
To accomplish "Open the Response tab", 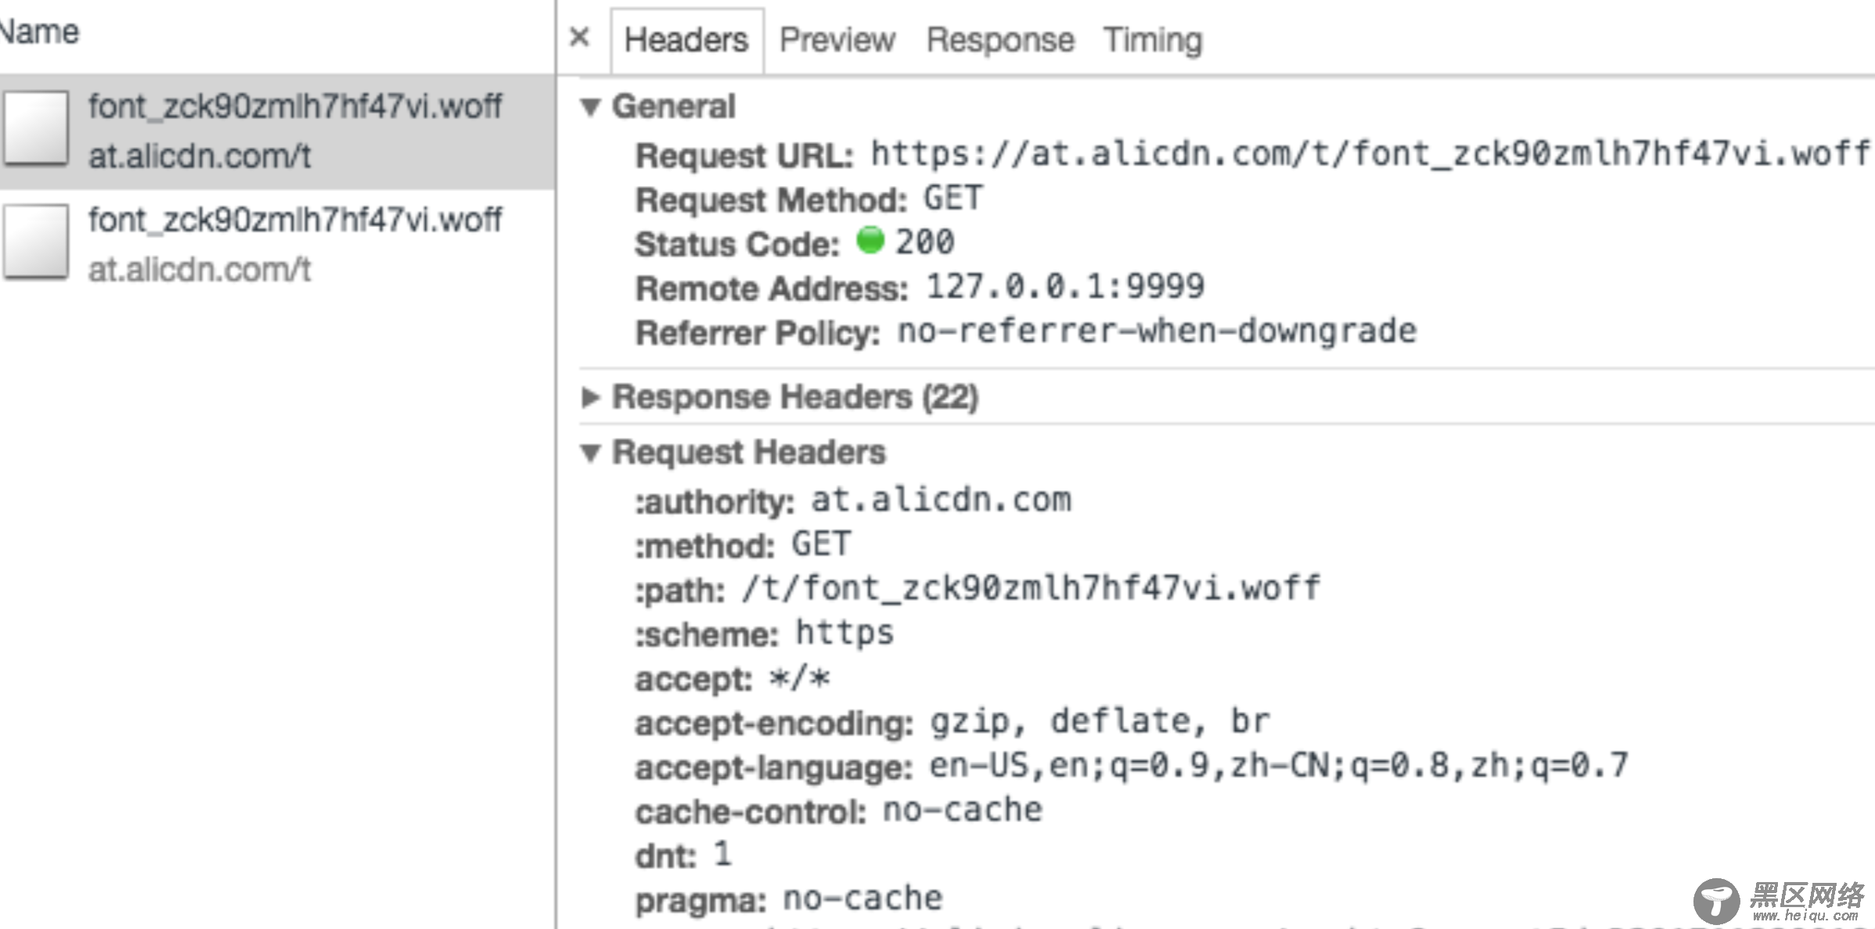I will pos(1000,40).
